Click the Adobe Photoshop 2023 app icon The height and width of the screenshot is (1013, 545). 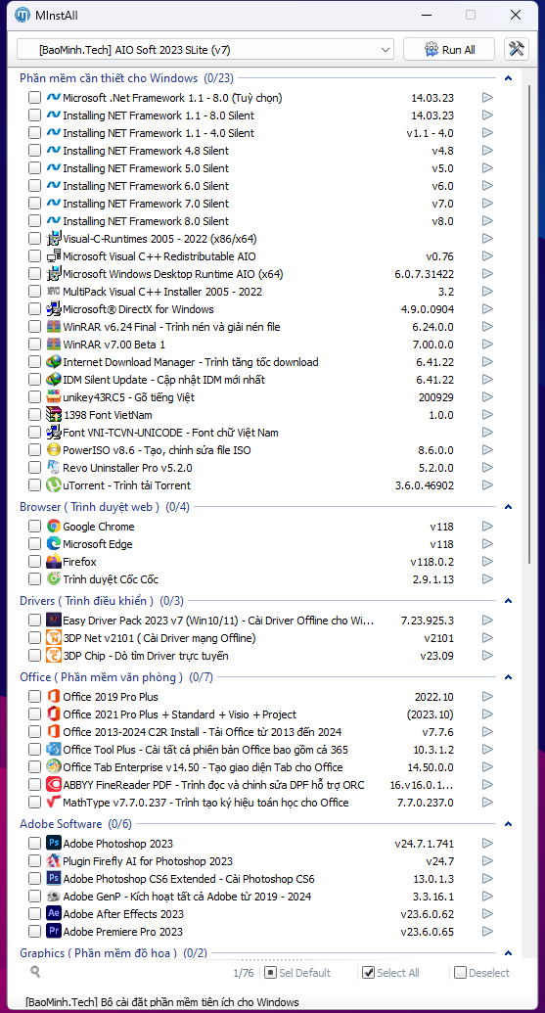(x=54, y=843)
